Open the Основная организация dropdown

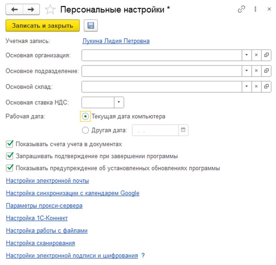[x=247, y=55]
